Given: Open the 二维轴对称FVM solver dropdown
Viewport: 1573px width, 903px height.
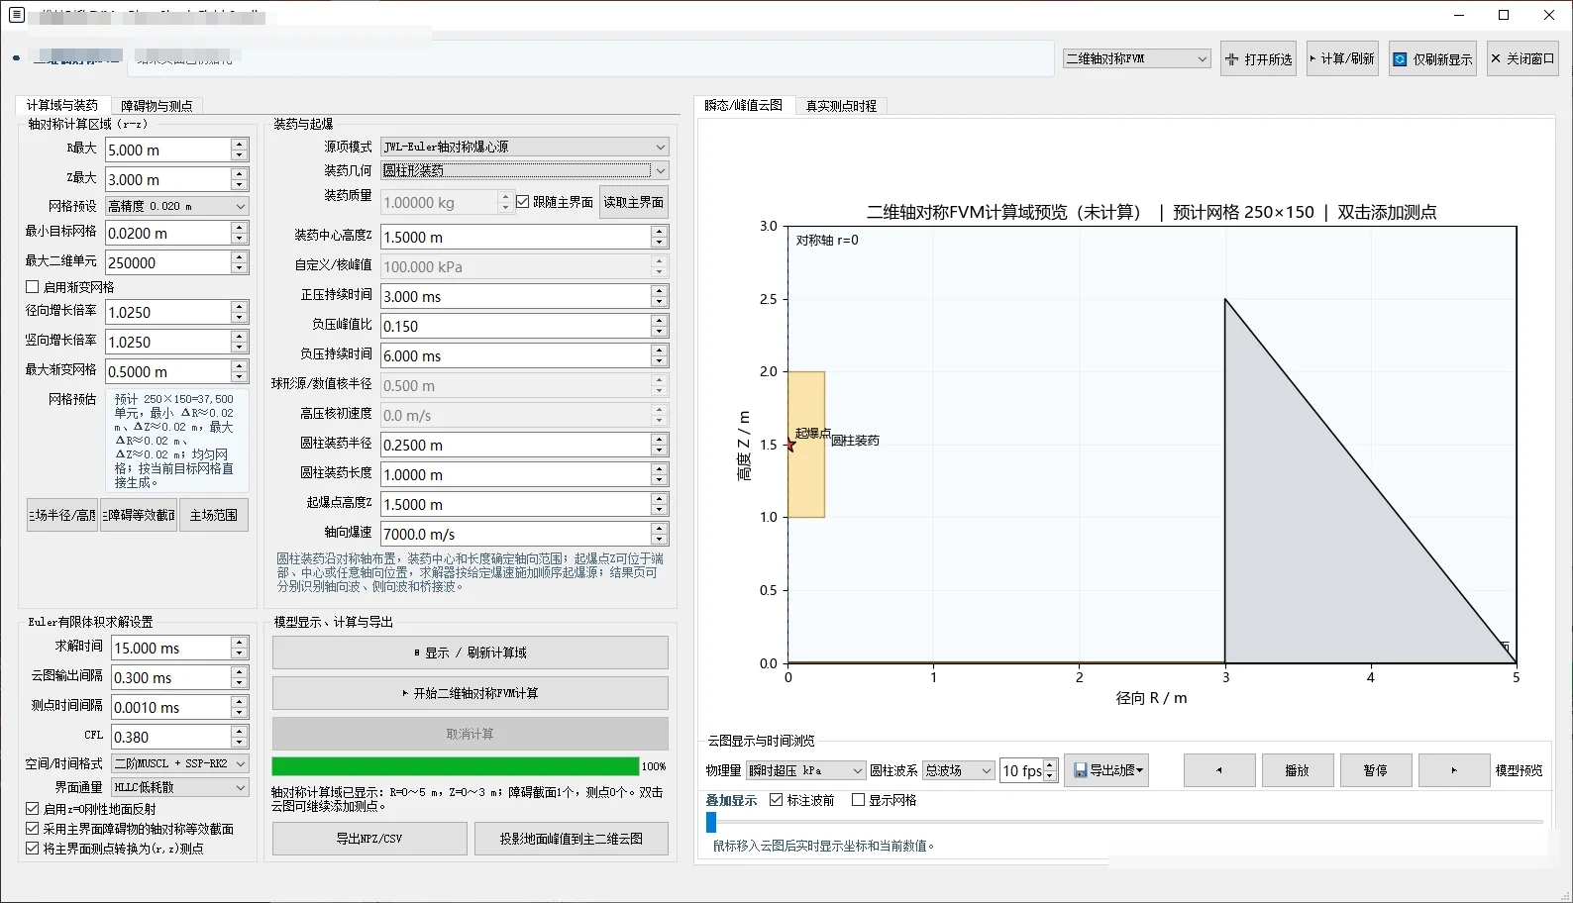Looking at the screenshot, I should [x=1137, y=59].
